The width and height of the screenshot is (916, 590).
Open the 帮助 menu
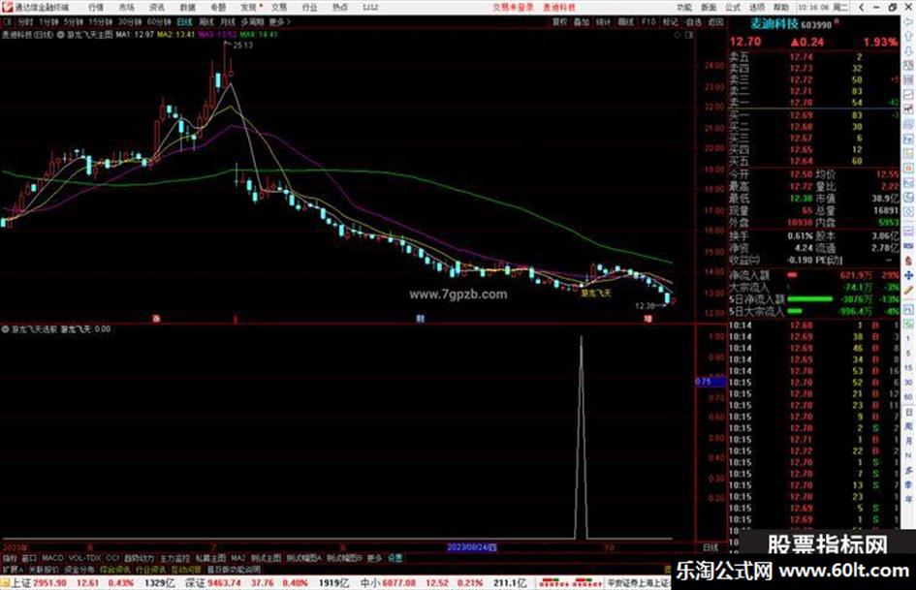[781, 7]
